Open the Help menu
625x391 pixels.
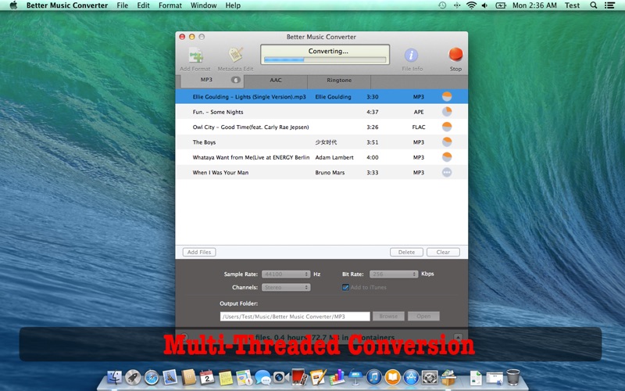(x=233, y=5)
